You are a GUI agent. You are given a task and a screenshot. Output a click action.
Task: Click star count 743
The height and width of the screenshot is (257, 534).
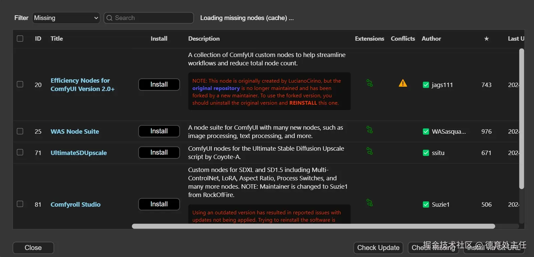point(486,85)
